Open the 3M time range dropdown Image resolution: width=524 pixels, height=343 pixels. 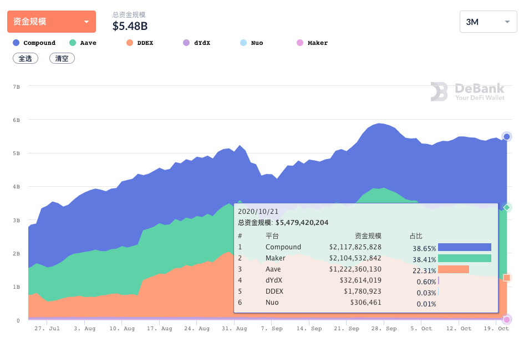tap(489, 22)
